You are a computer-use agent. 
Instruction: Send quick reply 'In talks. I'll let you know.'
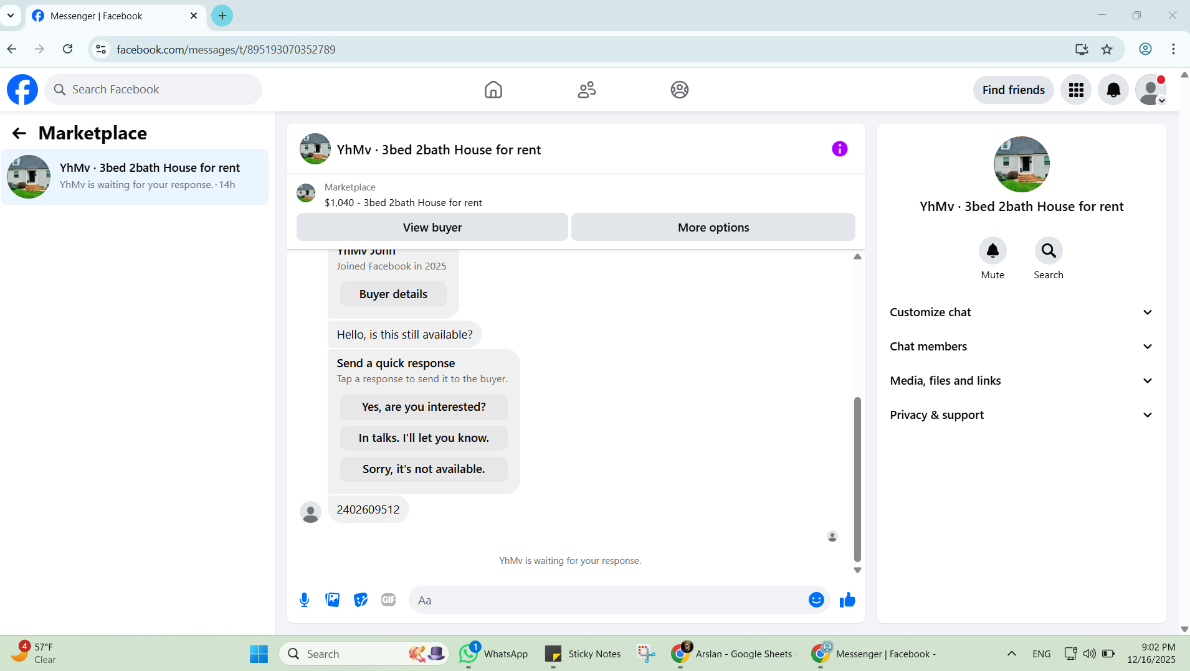point(424,438)
